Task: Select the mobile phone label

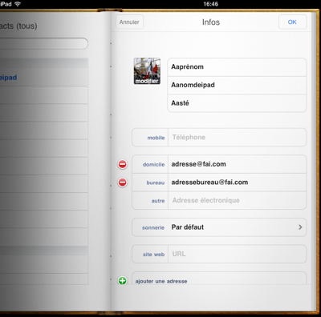Action: [156, 138]
